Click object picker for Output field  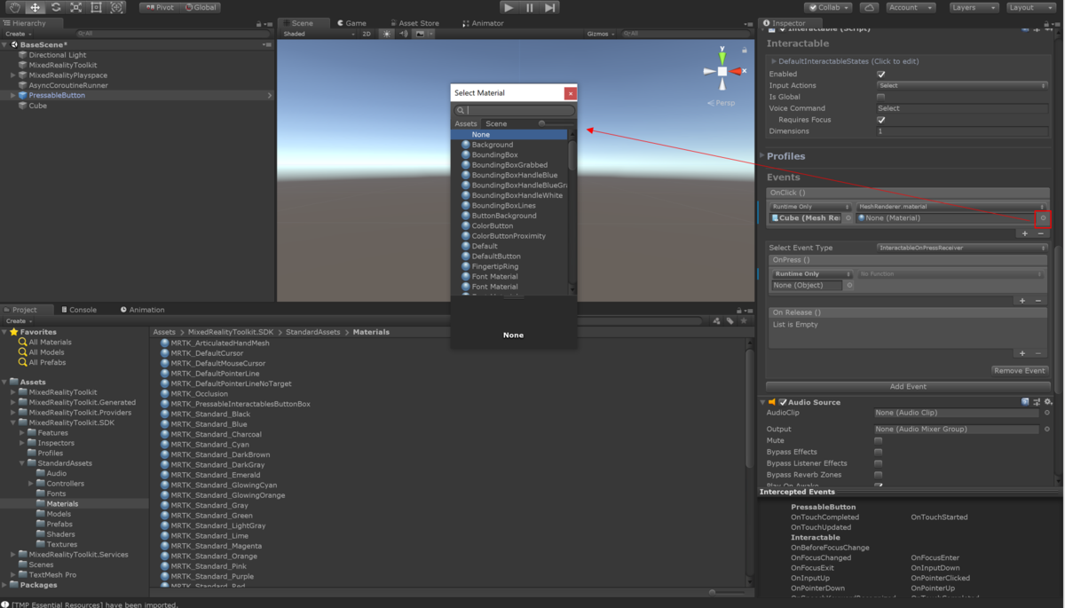[x=1047, y=430]
